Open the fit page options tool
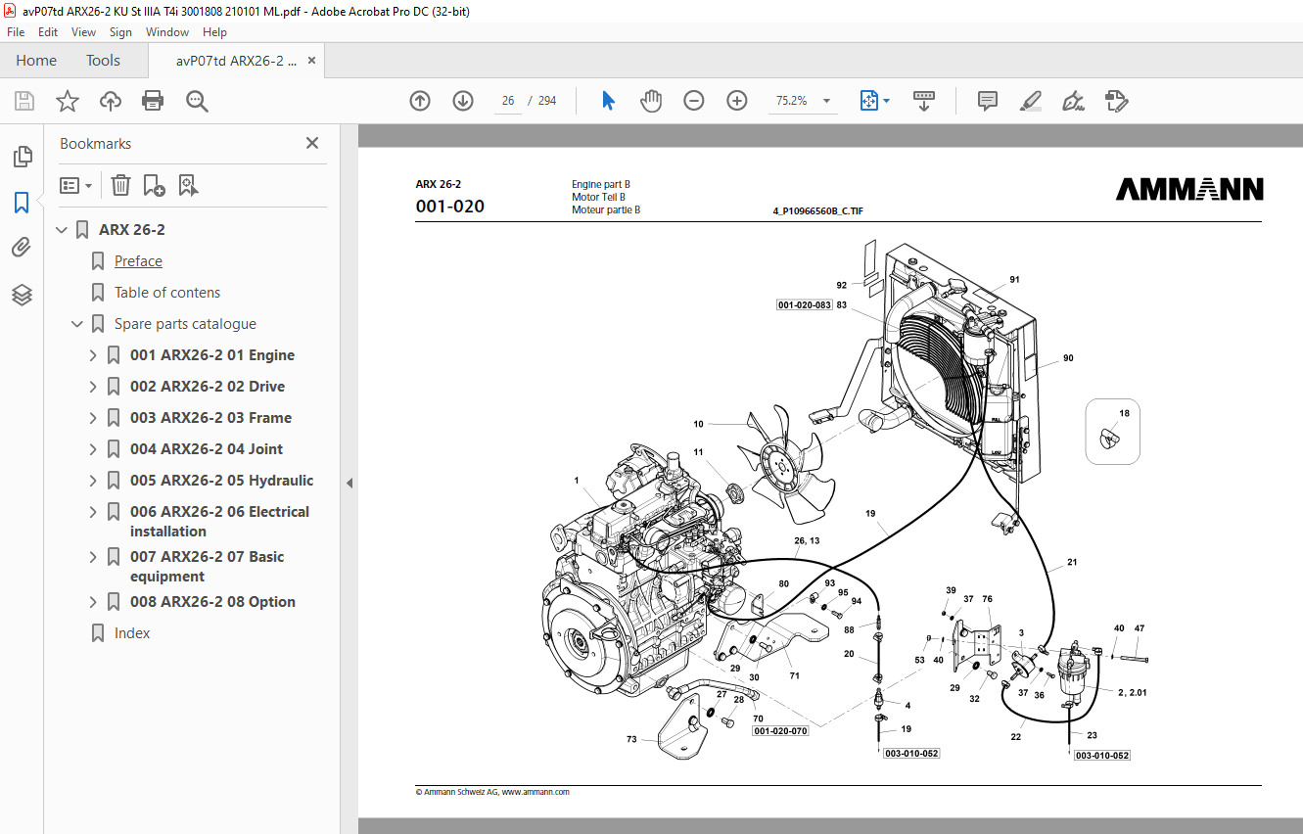 click(874, 101)
